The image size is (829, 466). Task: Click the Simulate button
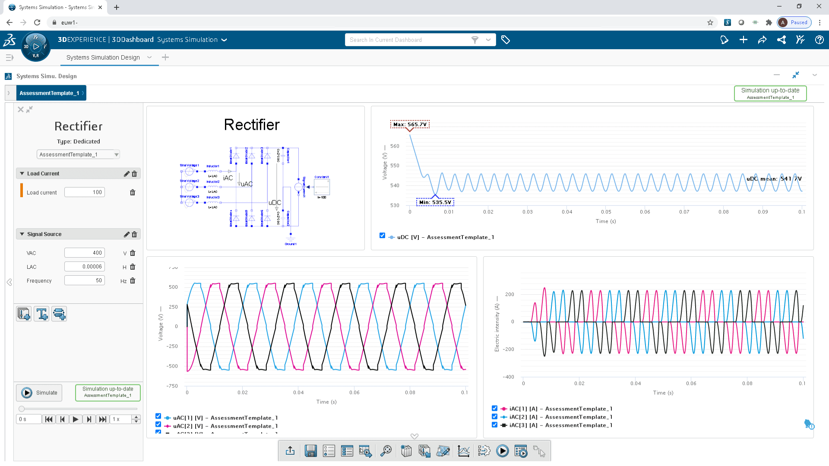click(x=39, y=393)
